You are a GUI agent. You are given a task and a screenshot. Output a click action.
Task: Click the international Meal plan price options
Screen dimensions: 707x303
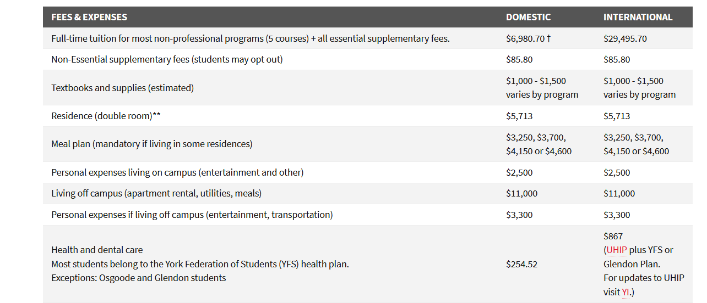tap(636, 144)
